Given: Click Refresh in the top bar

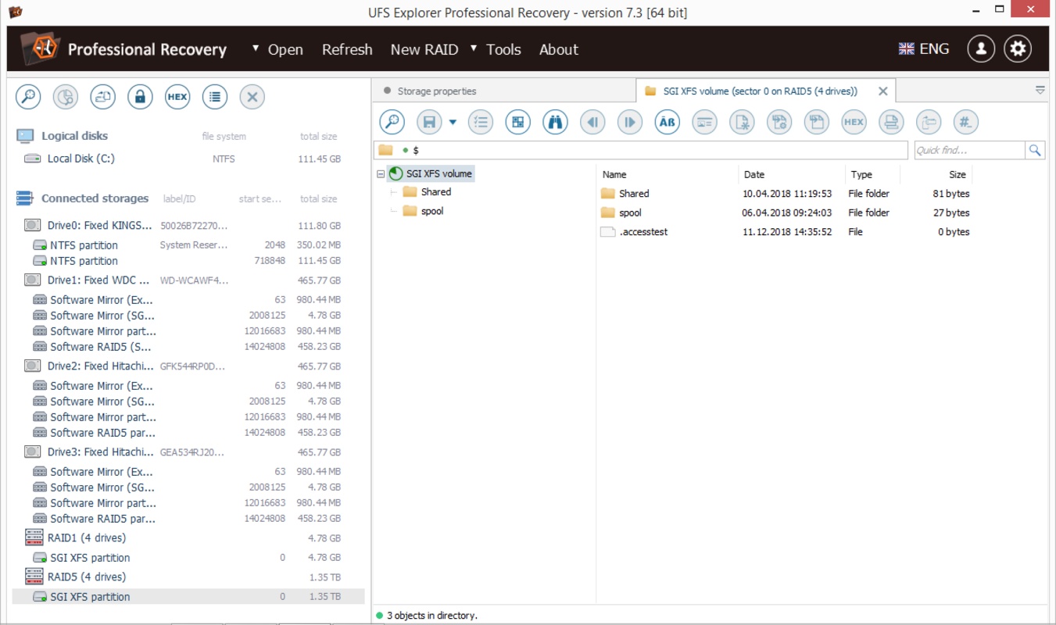Looking at the screenshot, I should tap(347, 49).
